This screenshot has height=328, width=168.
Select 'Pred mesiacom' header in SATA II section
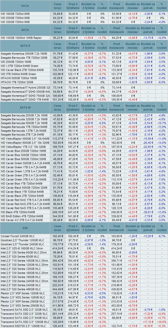[x=116, y=46]
